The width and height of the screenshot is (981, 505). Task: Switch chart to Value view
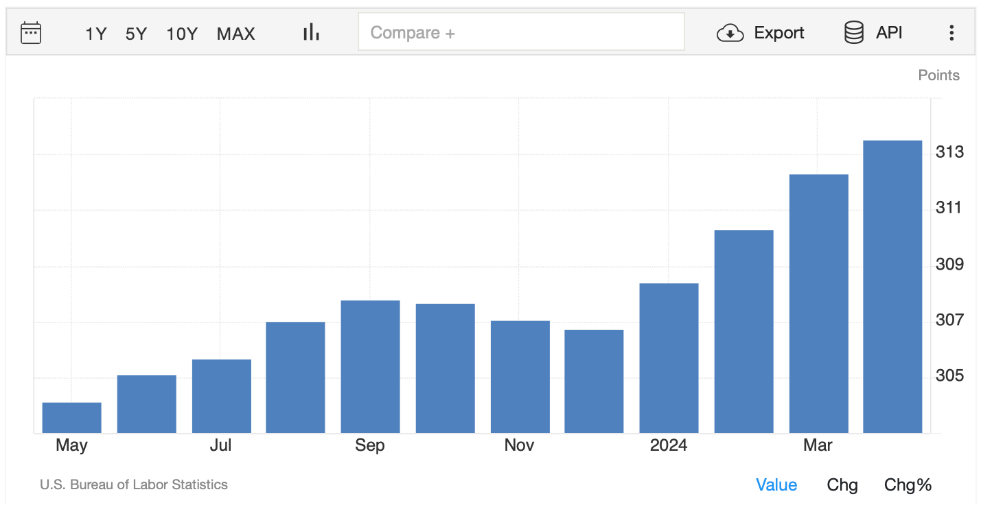pos(776,485)
